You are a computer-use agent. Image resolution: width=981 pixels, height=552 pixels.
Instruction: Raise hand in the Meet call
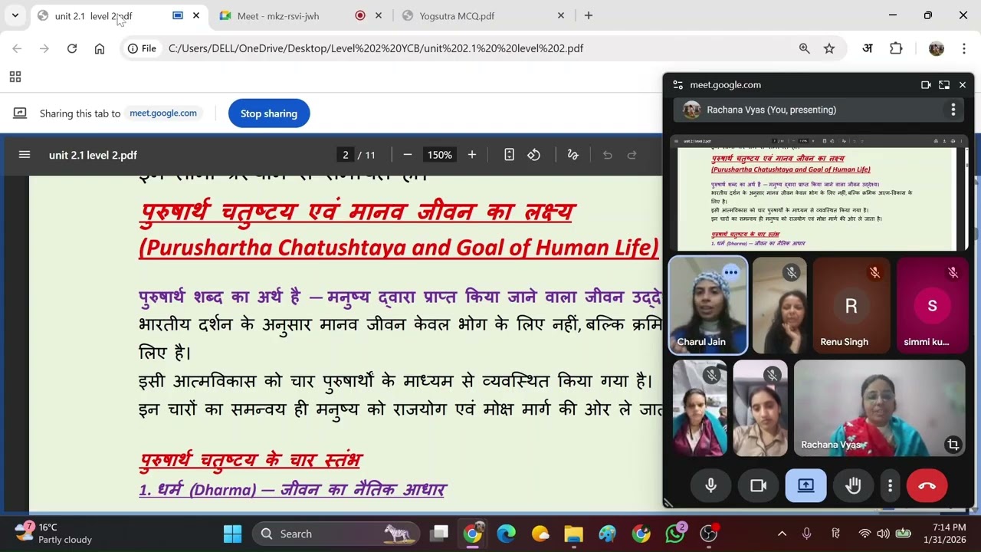pos(853,485)
